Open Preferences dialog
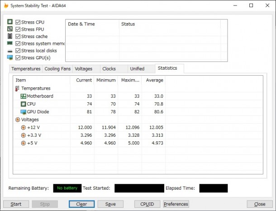Image resolution: width=276 pixels, height=211 pixels. coord(176,204)
